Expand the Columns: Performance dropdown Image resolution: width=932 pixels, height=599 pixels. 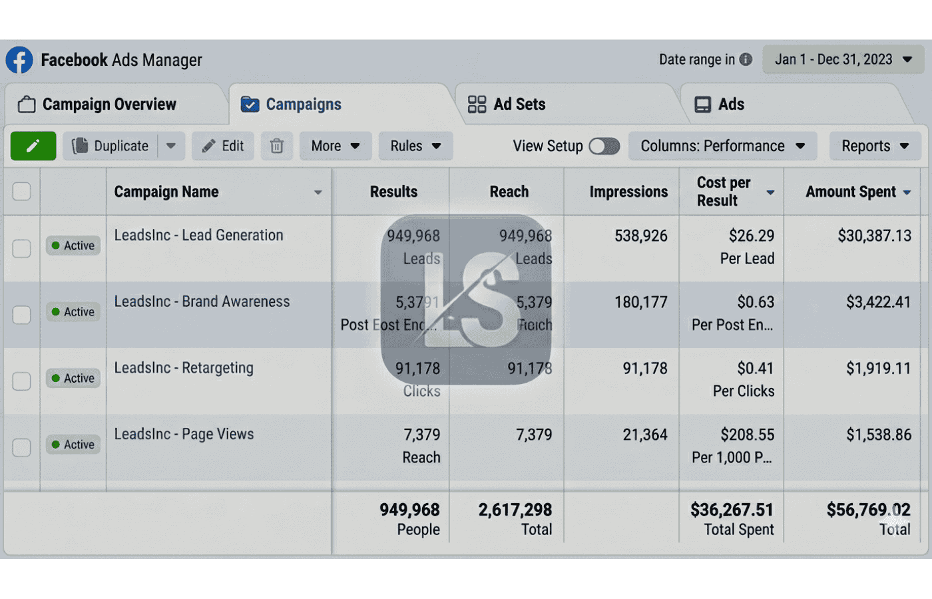tap(722, 146)
